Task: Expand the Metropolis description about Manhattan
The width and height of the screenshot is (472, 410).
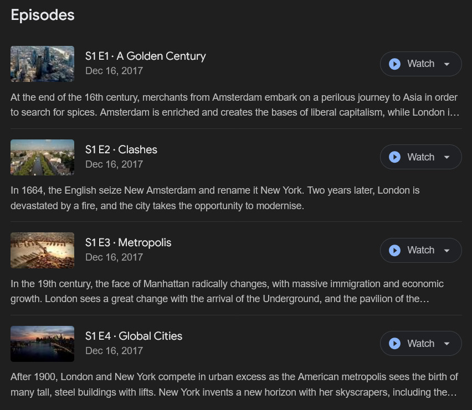Action: point(227,292)
